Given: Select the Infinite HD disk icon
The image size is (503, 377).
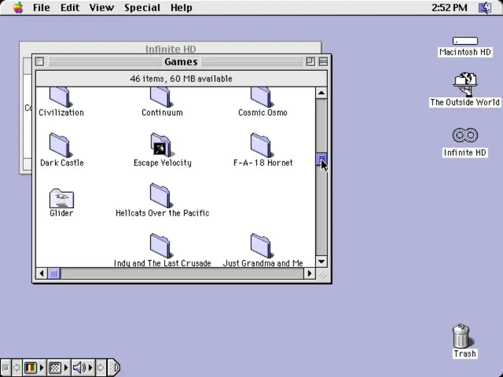Looking at the screenshot, I should 465,135.
